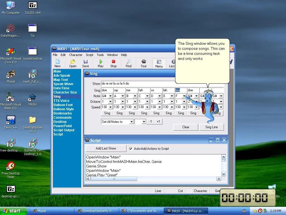
Task: Open the My Computer desktop icon
Action: [11, 8]
